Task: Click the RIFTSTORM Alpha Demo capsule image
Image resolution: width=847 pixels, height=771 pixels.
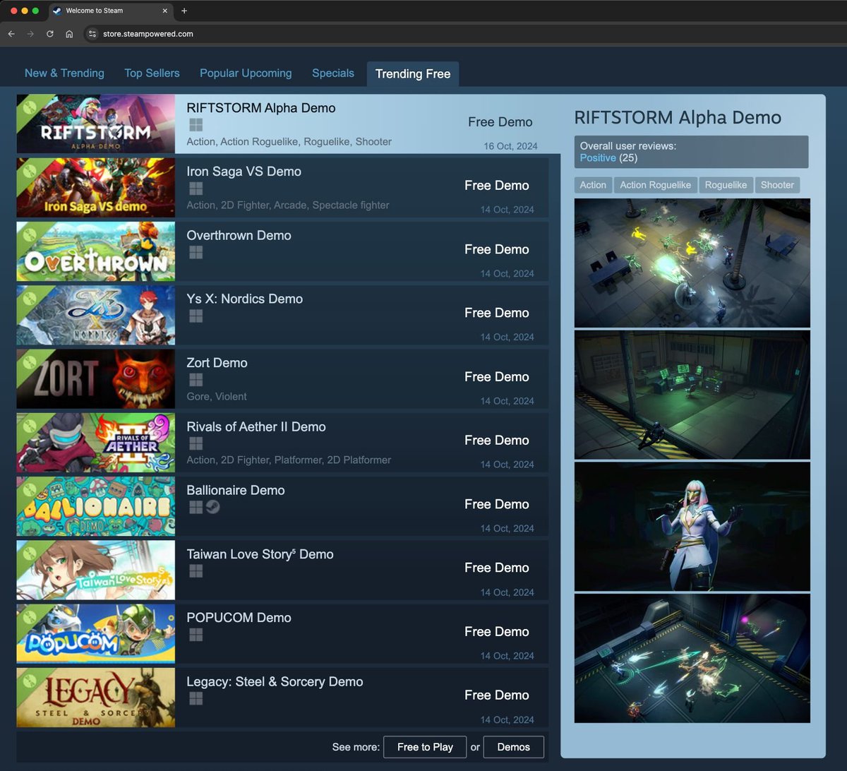Action: [x=96, y=124]
